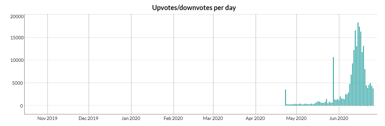Select the May 2020 x-axis label
The height and width of the screenshot is (126, 385).
(296, 119)
